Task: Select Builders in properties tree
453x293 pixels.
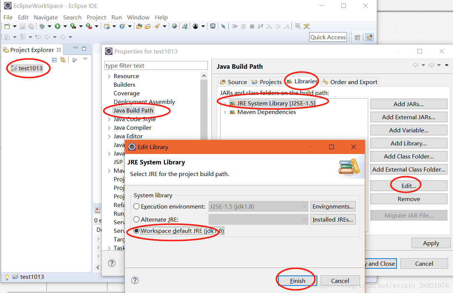Action: (124, 84)
